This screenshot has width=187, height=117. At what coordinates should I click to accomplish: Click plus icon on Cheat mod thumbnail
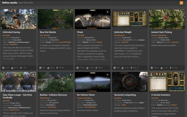tap(108, 12)
